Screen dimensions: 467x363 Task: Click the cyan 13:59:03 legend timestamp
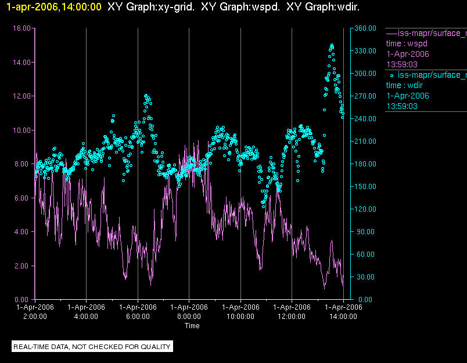click(402, 107)
